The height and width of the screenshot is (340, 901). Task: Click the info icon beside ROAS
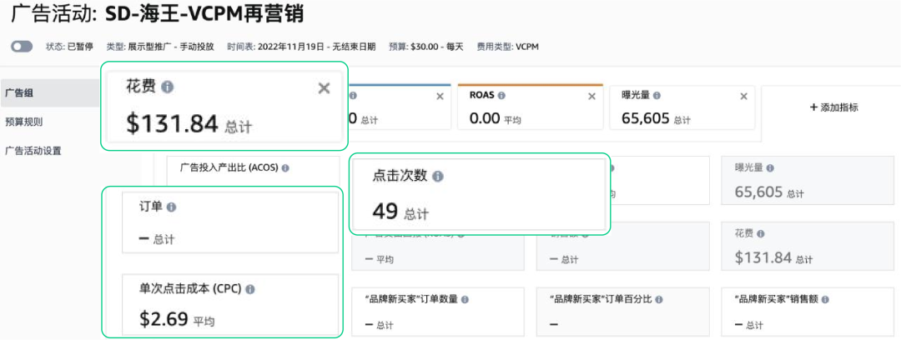(x=501, y=96)
